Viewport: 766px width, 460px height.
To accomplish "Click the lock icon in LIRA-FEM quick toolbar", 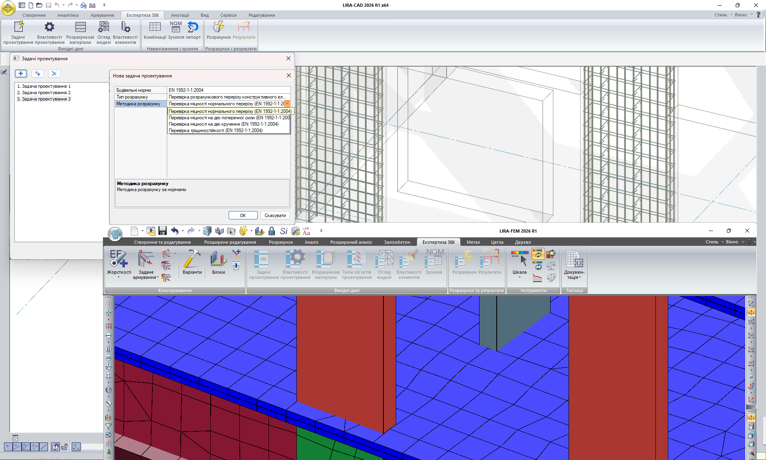I will [272, 231].
